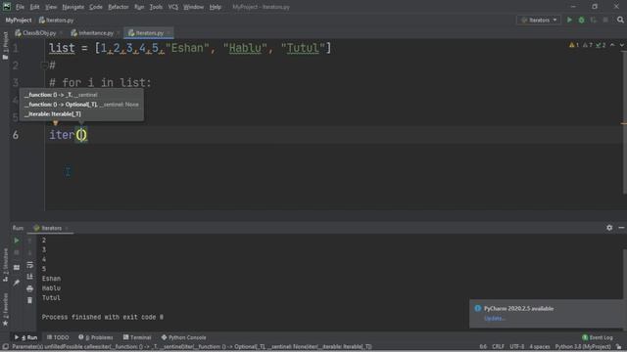Go to the previous highlighted error (up arrow)

point(612,45)
